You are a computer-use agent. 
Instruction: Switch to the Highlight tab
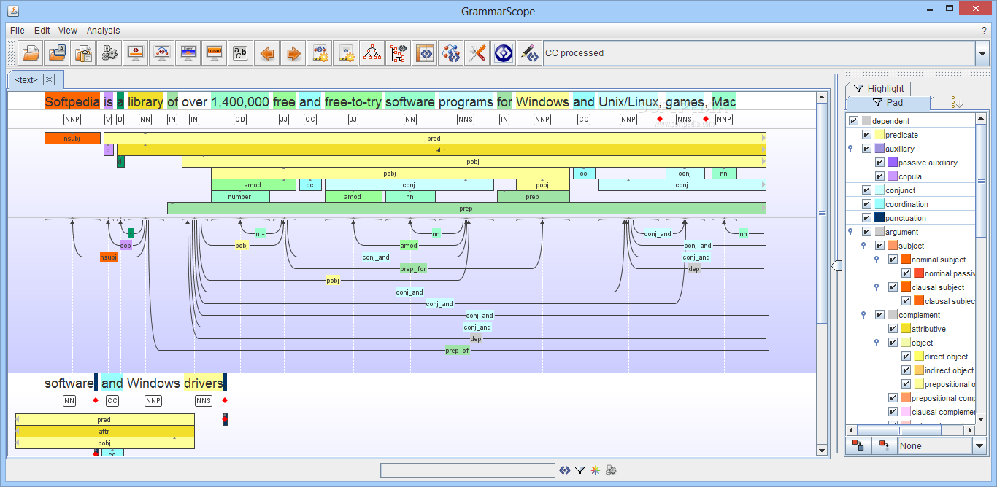click(879, 88)
